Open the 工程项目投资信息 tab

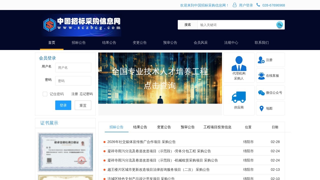pyautogui.click(x=217, y=127)
